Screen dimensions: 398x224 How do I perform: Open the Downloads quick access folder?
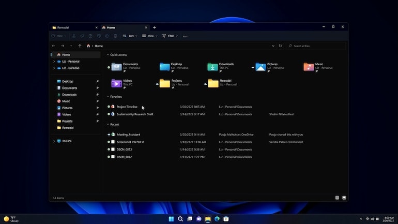220,67
